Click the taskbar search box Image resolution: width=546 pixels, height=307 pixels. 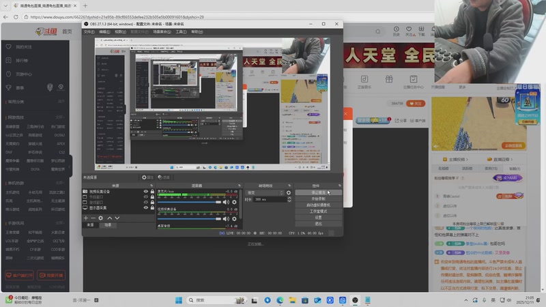coord(216,300)
